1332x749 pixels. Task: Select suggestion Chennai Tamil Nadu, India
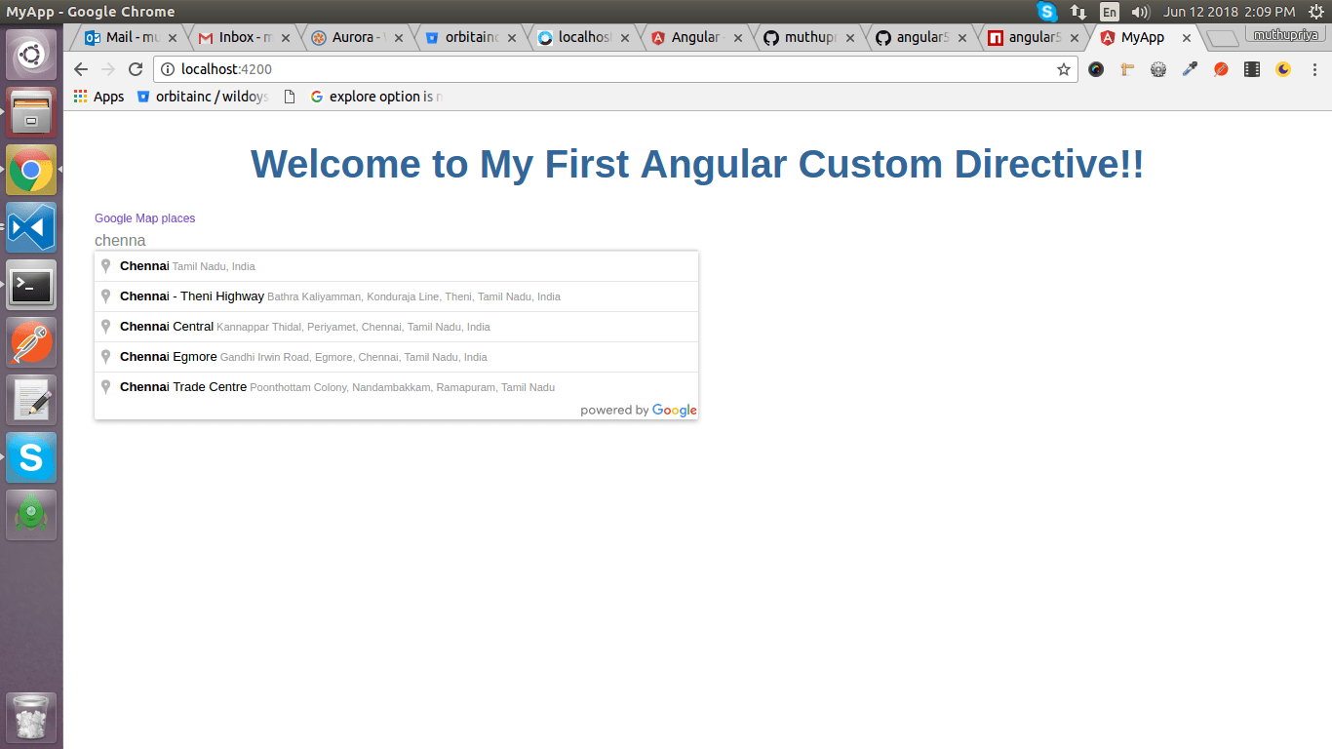click(x=396, y=266)
